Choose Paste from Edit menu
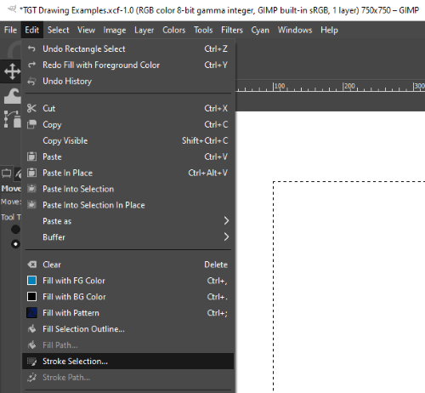 (128, 157)
